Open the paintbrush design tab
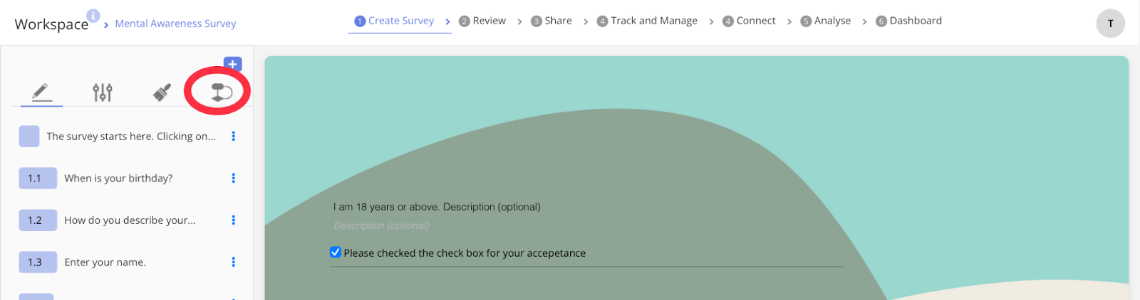This screenshot has height=300, width=1140. tap(162, 92)
